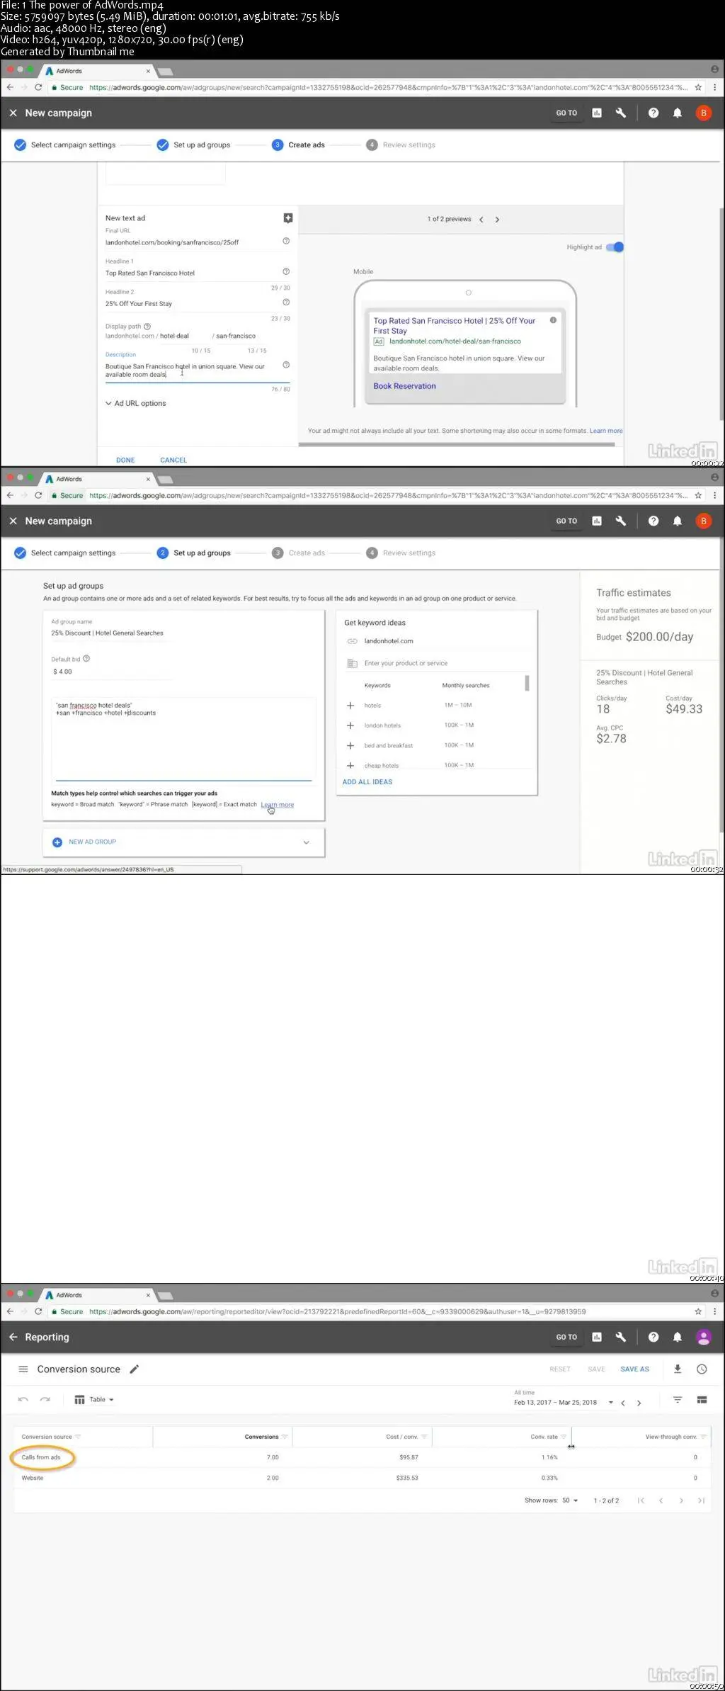Click the feedback icon next to New text ad
The image size is (725, 1691).
click(x=288, y=218)
